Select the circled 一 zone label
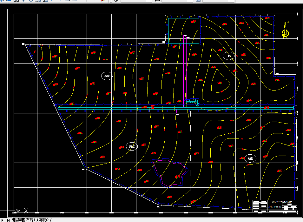Image resolution: width=303 pixels, height=222 pixels. (229, 56)
